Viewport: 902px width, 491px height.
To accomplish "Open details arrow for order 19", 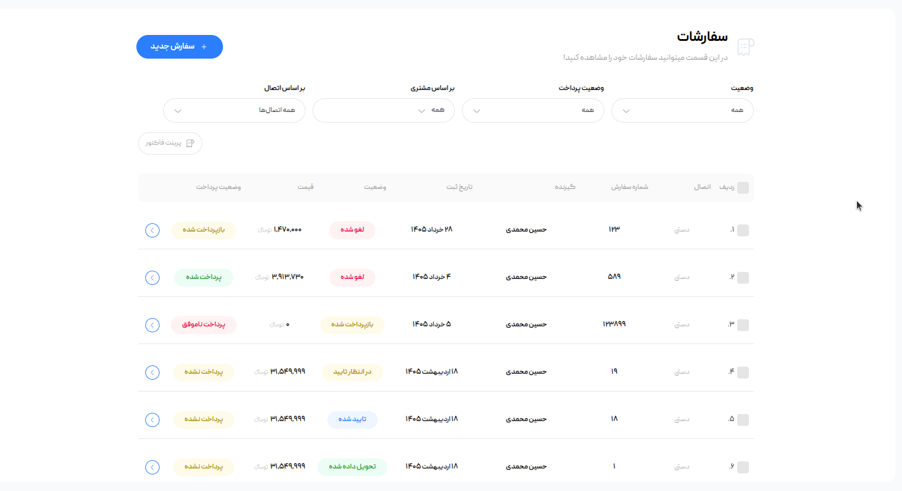I will [x=152, y=373].
